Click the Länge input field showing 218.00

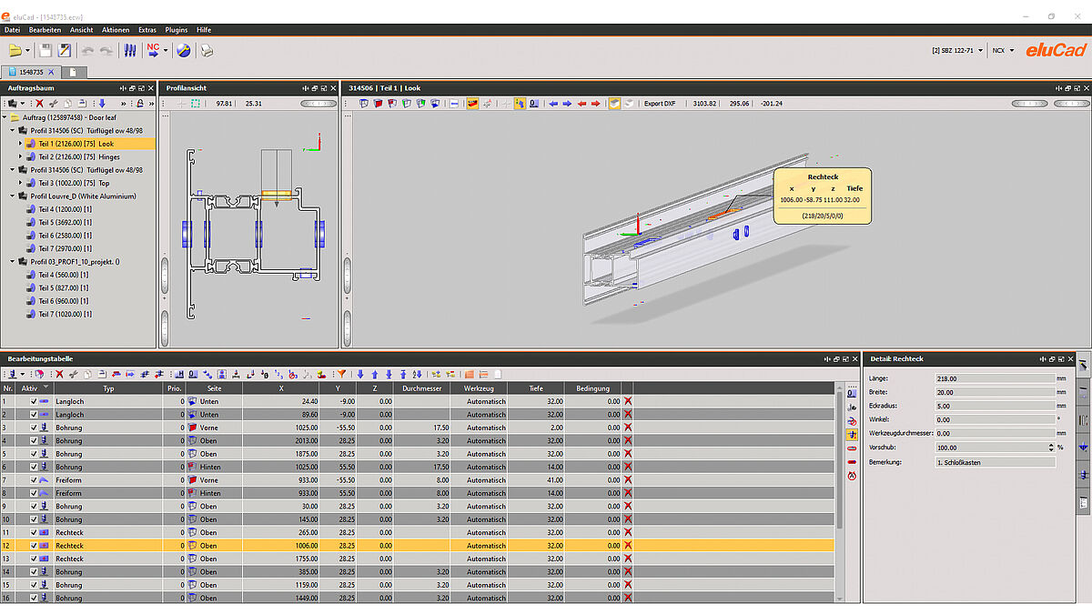994,377
